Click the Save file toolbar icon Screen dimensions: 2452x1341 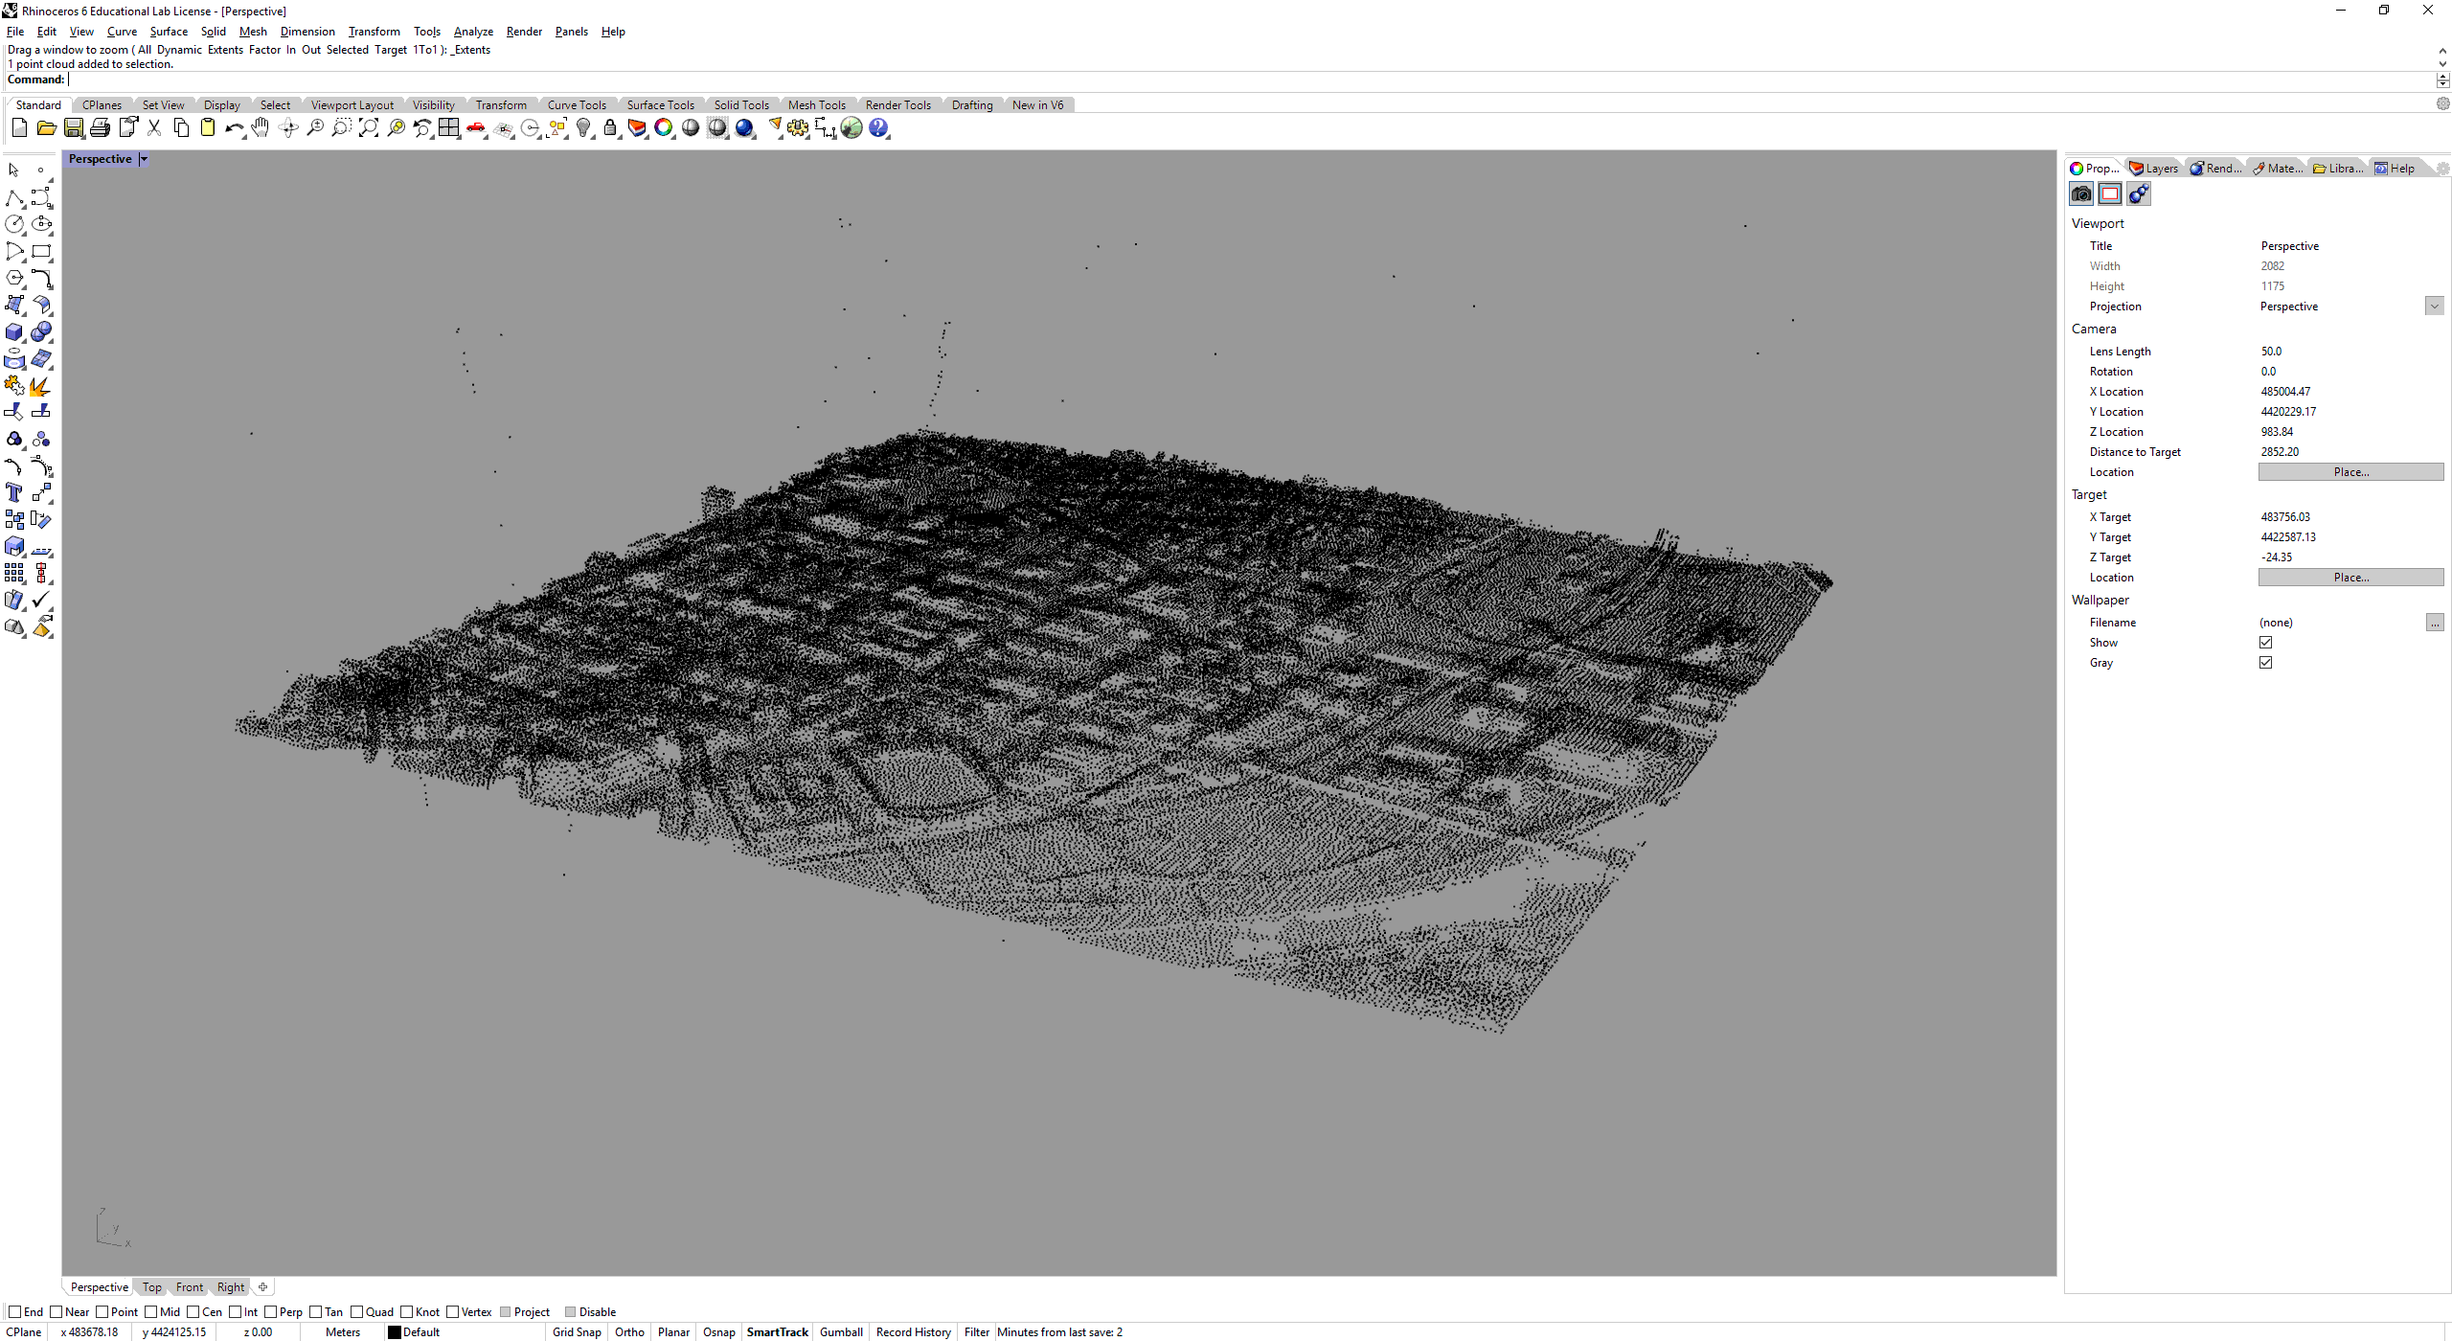[73, 128]
